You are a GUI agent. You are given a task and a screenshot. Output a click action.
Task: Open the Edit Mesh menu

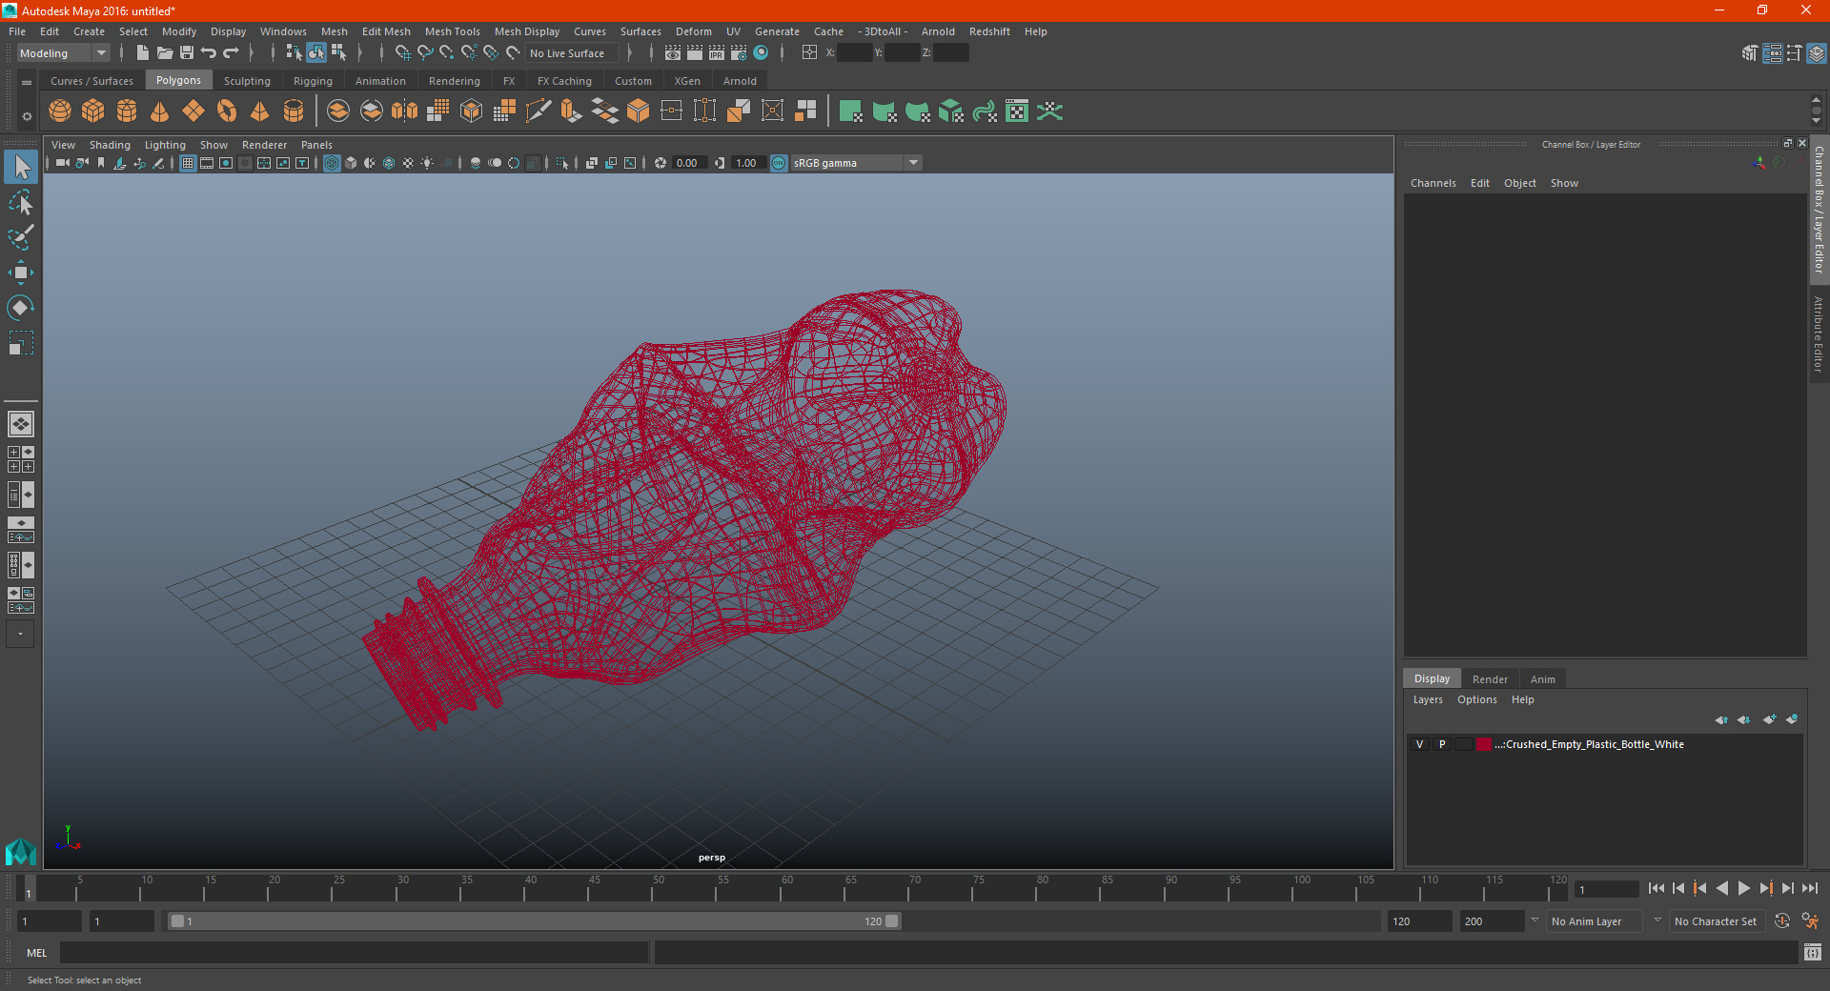pos(386,31)
